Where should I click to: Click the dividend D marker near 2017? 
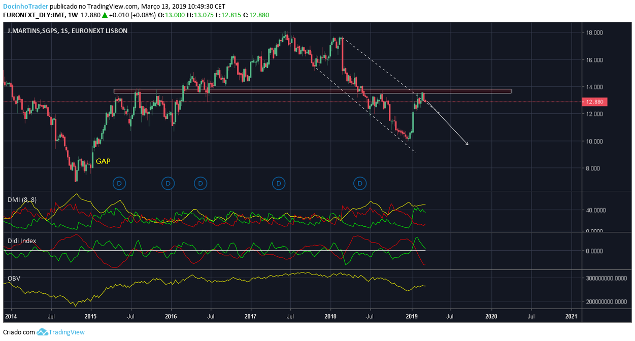pyautogui.click(x=278, y=183)
